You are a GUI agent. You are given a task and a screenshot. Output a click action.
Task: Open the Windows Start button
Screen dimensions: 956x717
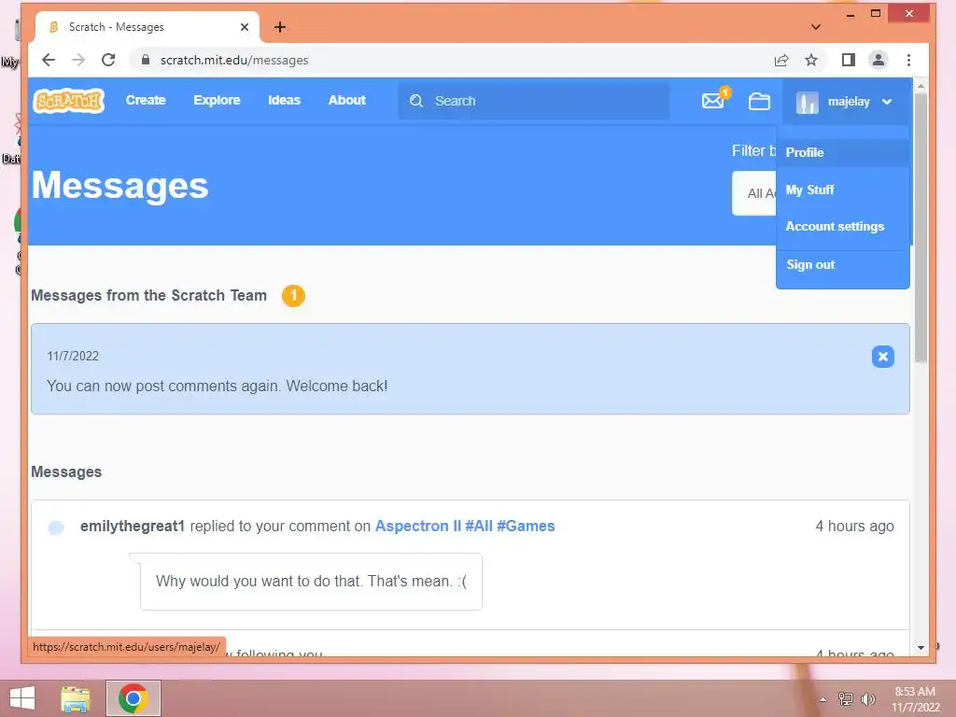(x=22, y=698)
